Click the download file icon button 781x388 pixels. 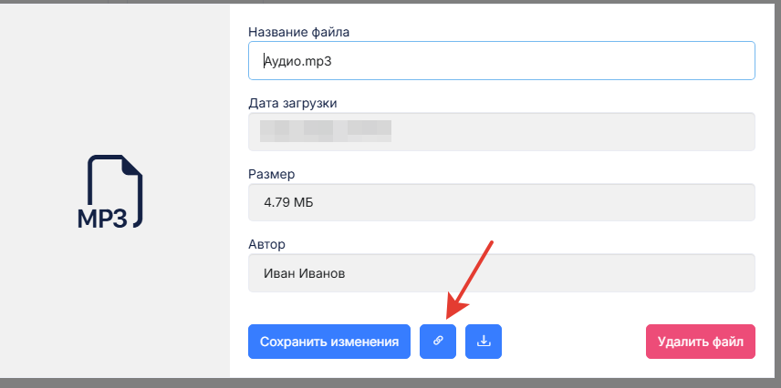[484, 342]
